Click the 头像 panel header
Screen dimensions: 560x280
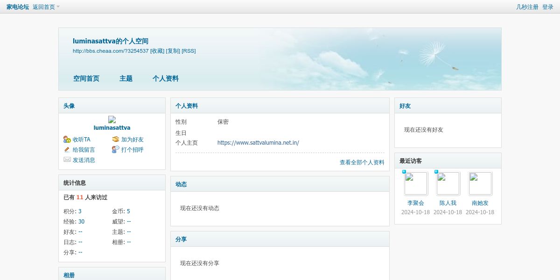pos(112,106)
